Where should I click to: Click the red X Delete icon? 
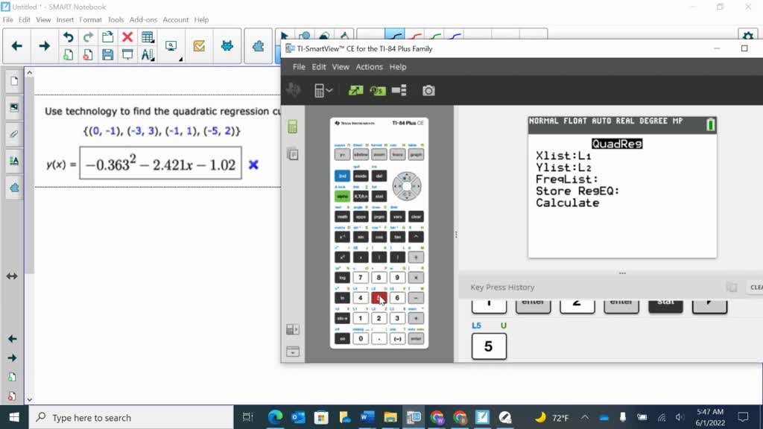127,37
